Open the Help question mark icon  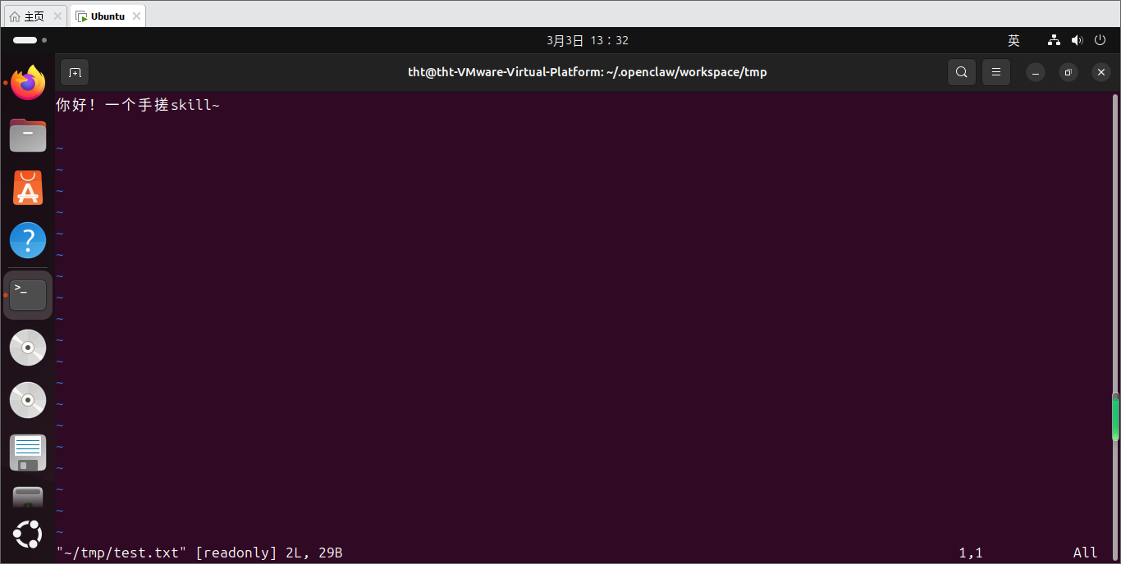click(x=28, y=241)
